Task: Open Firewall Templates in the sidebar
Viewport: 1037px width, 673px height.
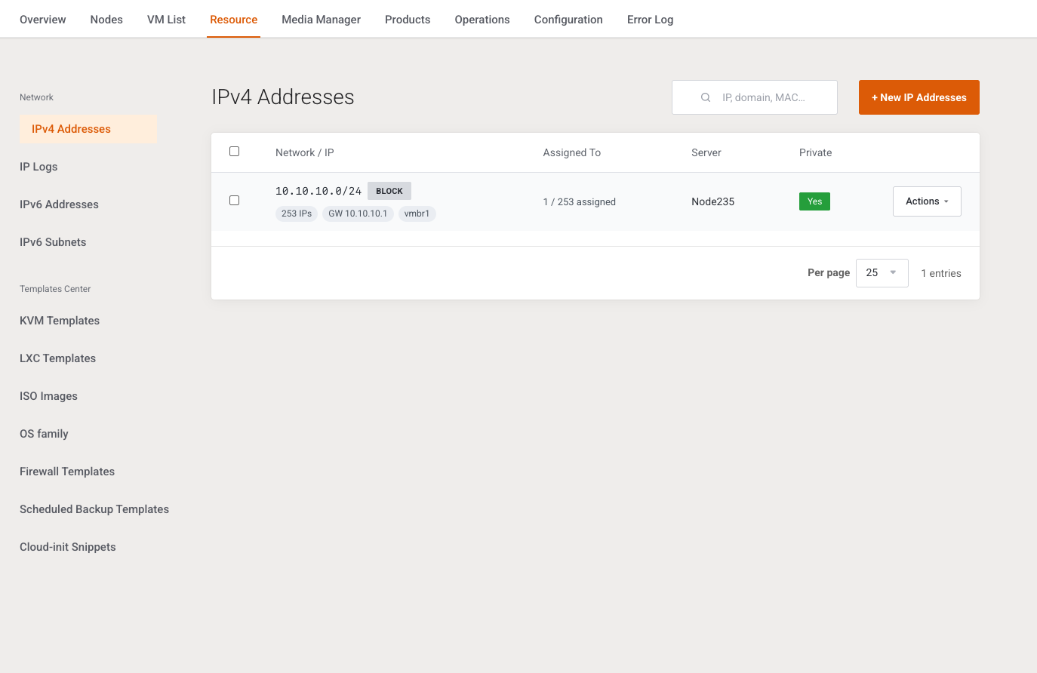Action: point(67,472)
